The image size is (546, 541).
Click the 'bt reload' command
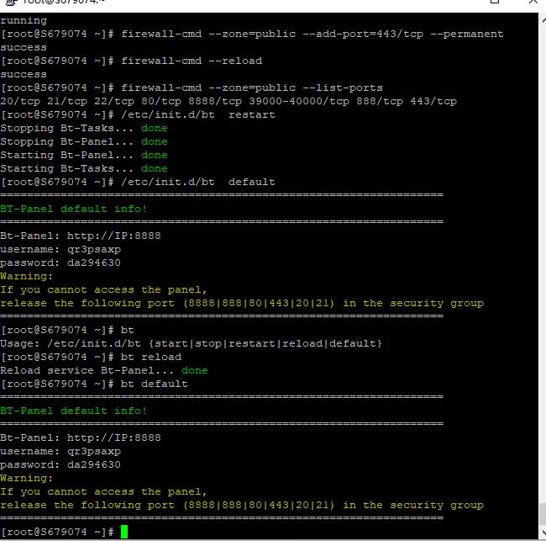(151, 358)
